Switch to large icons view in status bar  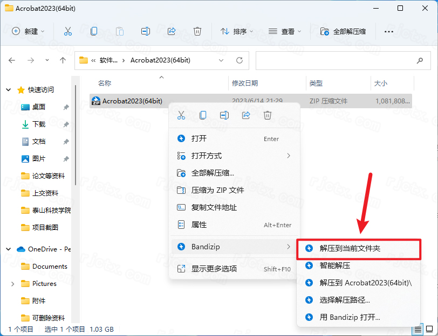(429, 330)
